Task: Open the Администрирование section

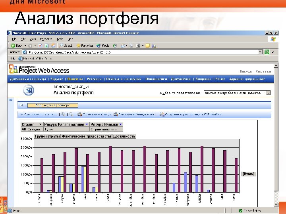Action: (247, 79)
